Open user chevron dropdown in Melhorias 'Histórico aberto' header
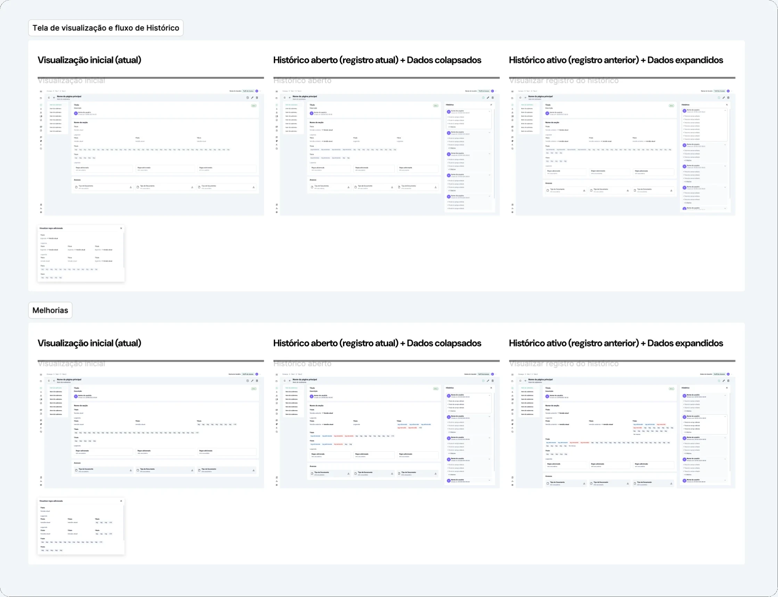This screenshot has height=597, width=778. point(496,374)
